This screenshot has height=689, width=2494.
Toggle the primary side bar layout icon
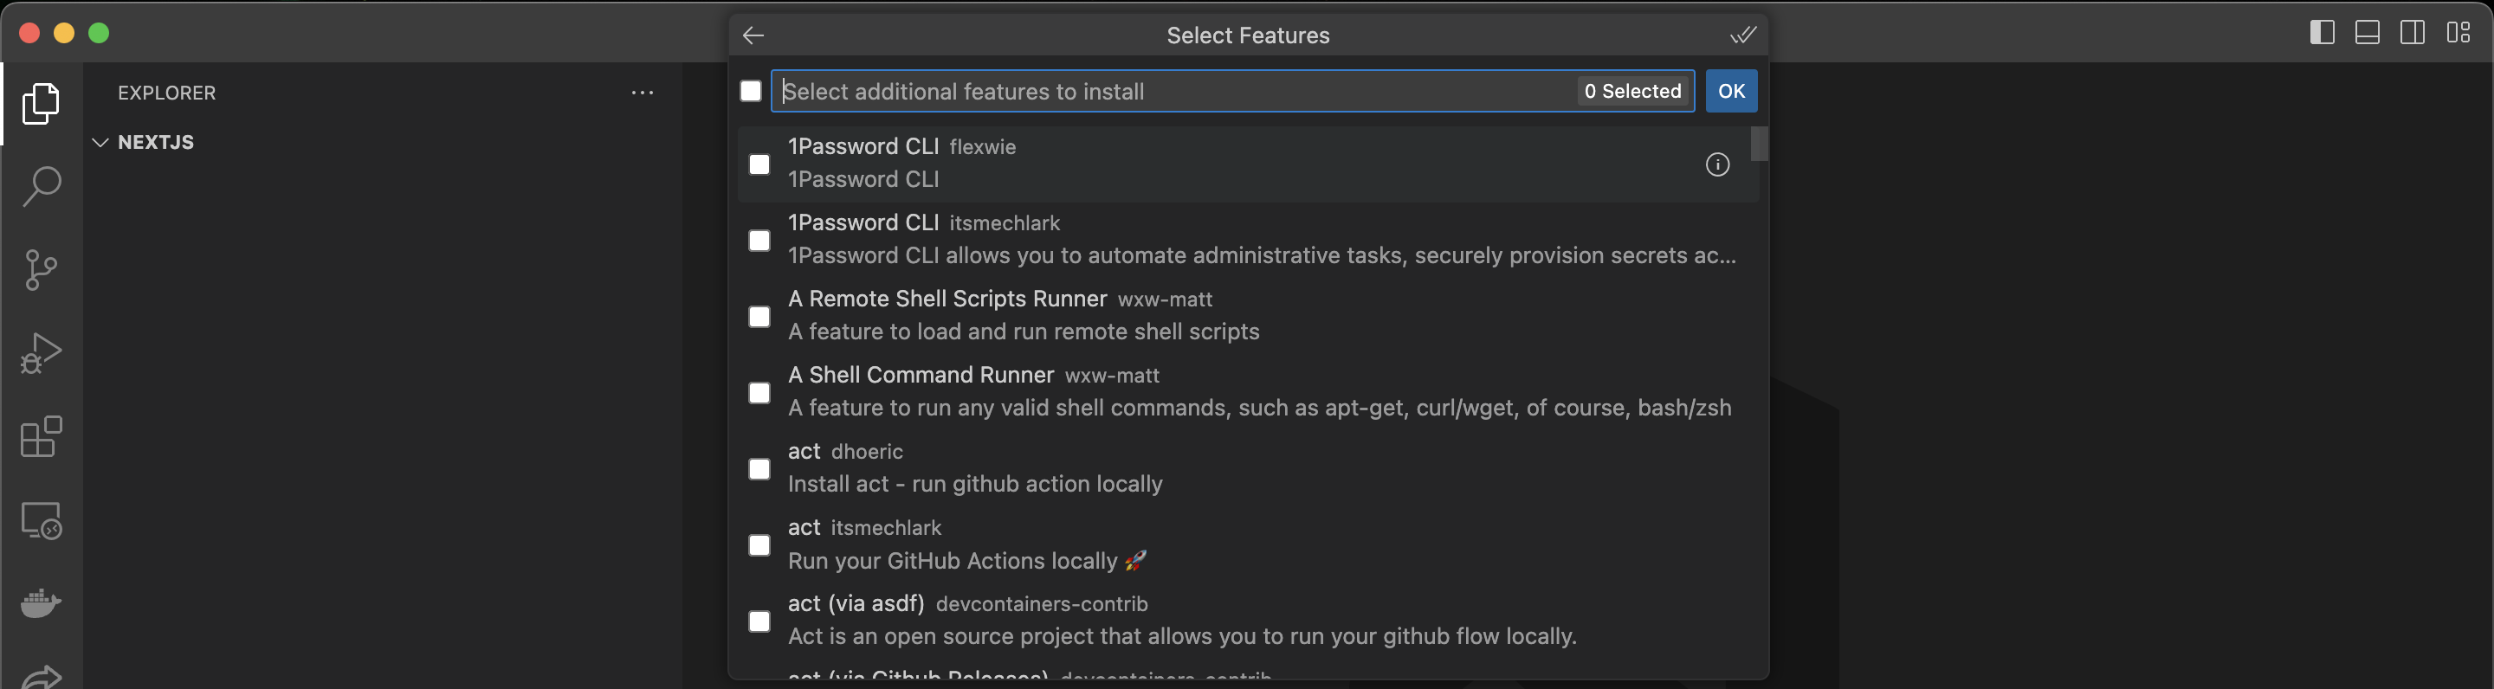tap(2322, 33)
